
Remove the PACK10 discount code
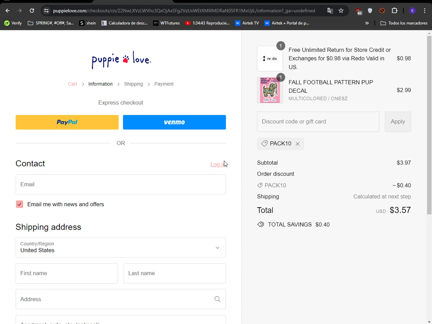[x=298, y=144]
